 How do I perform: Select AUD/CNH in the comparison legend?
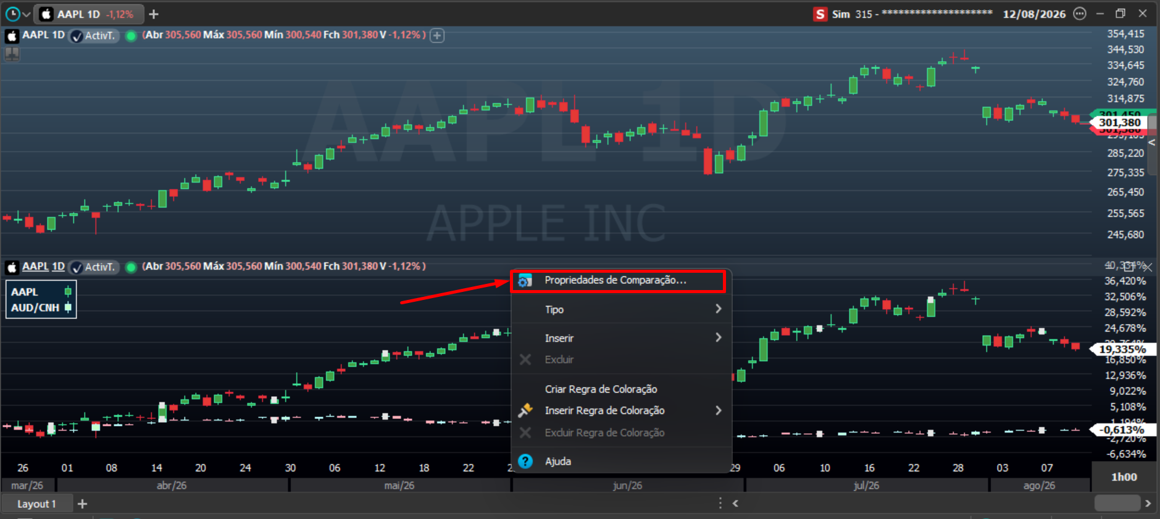coord(35,307)
